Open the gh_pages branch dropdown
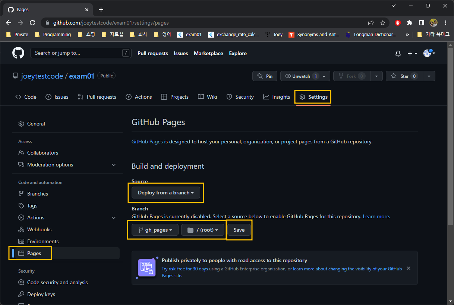Viewport: 454px width, 305px height. click(155, 230)
